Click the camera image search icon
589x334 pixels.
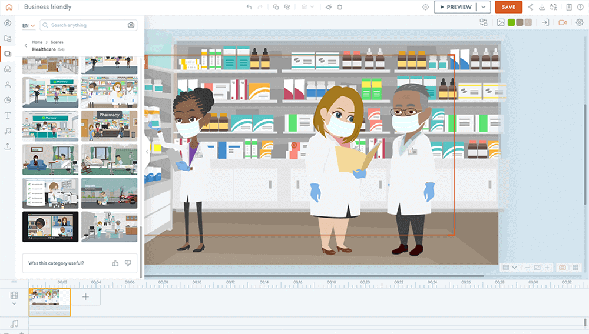131,25
